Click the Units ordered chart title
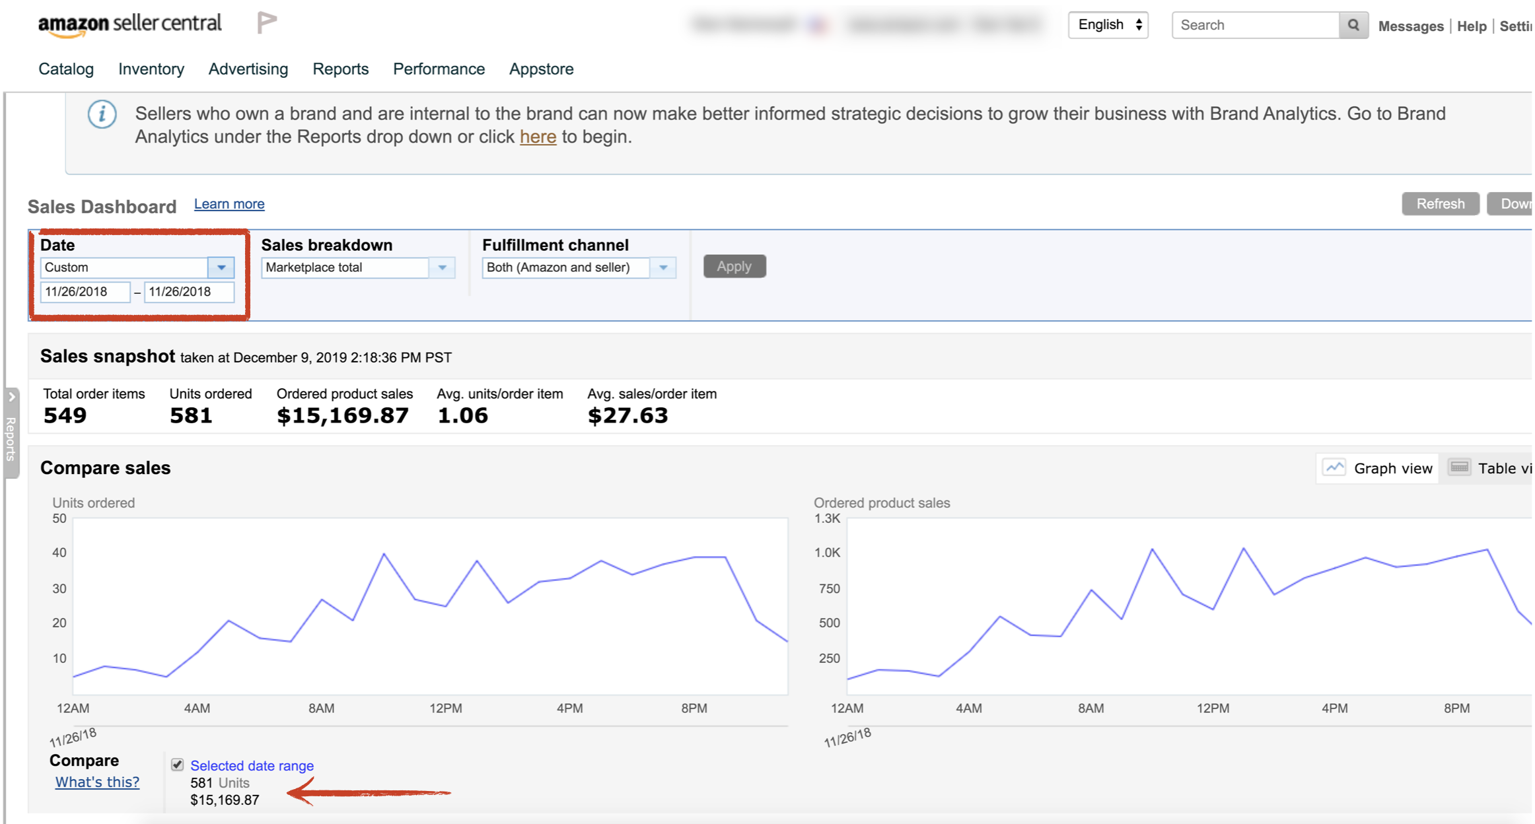 coord(94,503)
